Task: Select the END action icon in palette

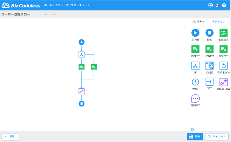Action: tap(209, 33)
